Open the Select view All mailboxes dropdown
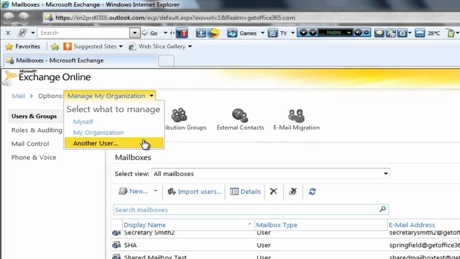The height and width of the screenshot is (259, 460). coord(271,174)
